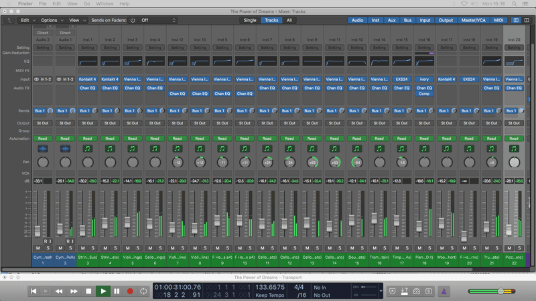Go to beginning of project

[33, 291]
